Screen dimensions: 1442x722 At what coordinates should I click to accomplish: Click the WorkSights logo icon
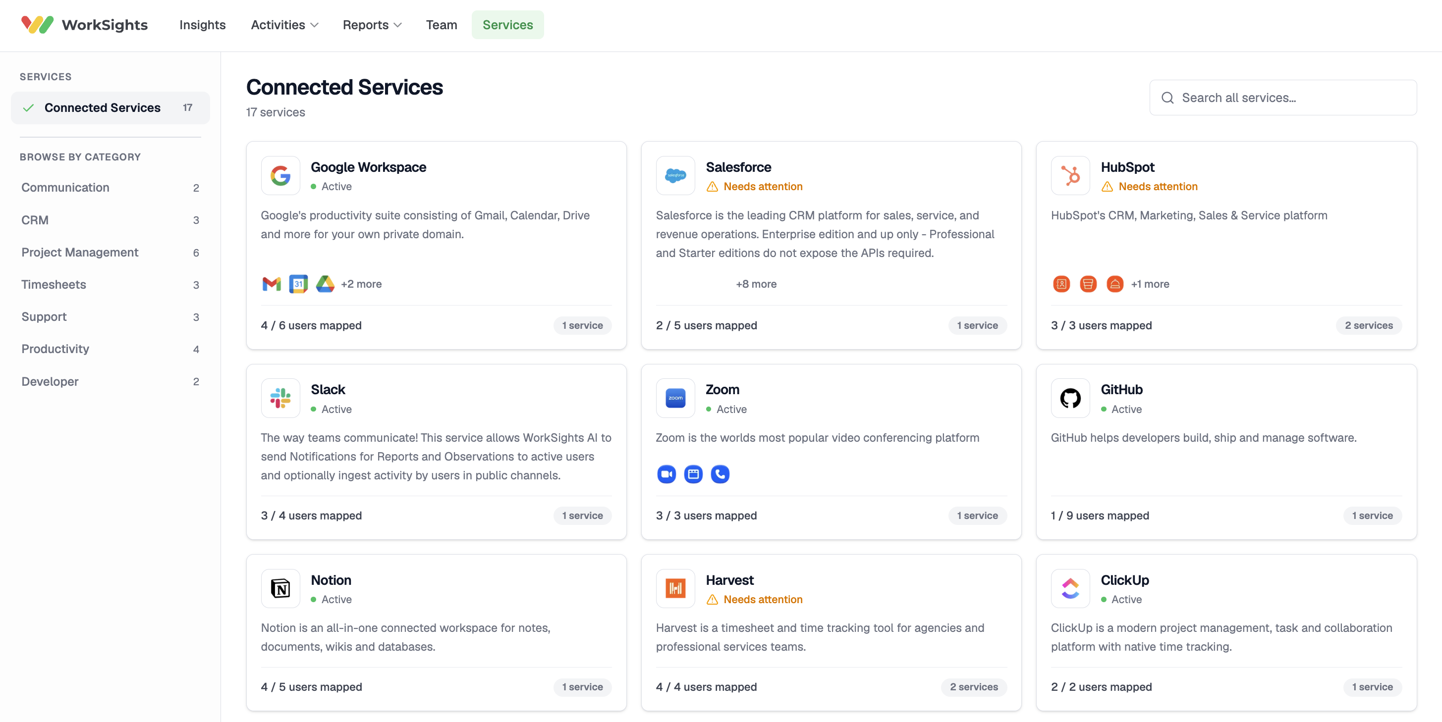[x=37, y=25]
